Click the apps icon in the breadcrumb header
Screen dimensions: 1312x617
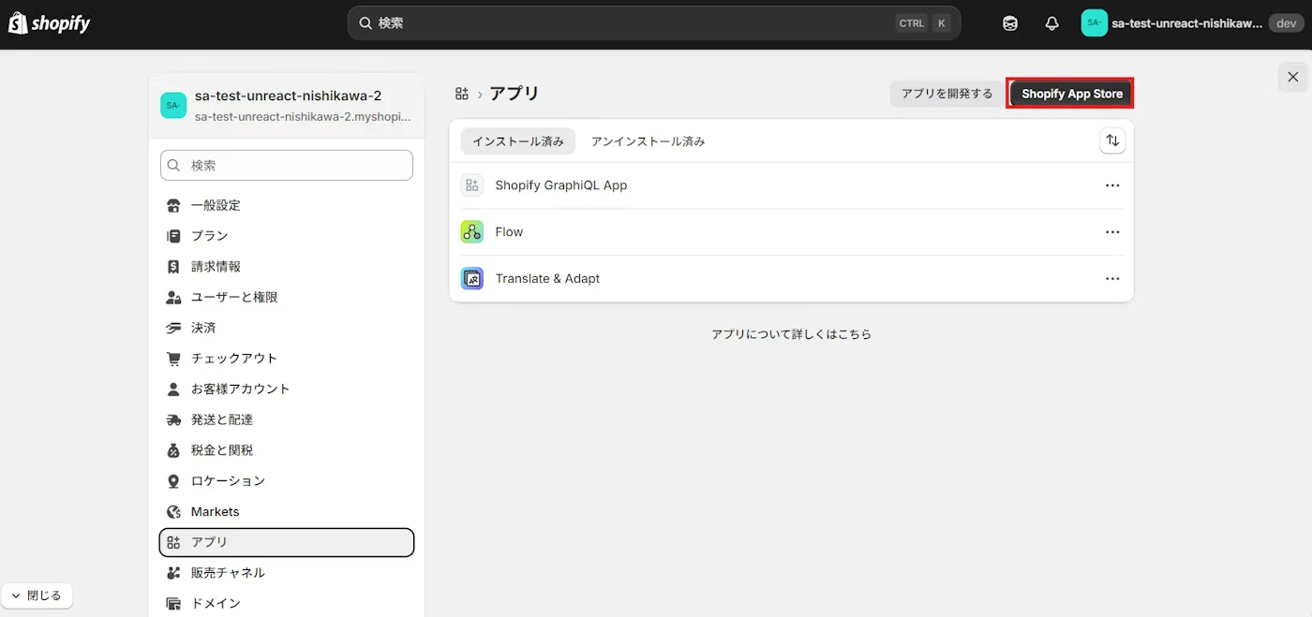point(461,93)
